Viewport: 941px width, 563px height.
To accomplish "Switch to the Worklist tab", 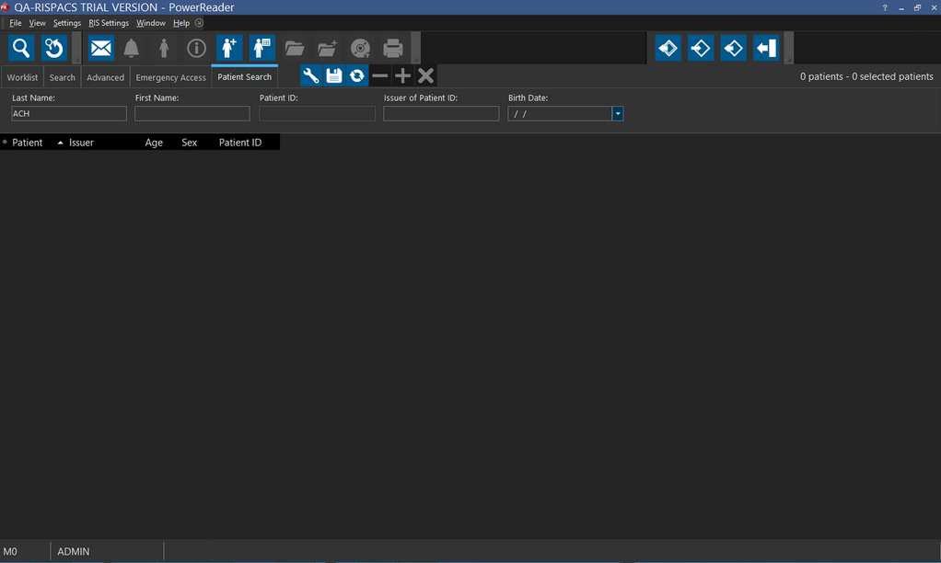I will (x=23, y=77).
